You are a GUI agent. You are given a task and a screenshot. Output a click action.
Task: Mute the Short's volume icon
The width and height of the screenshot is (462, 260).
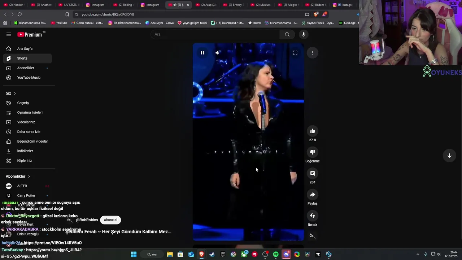click(x=217, y=53)
